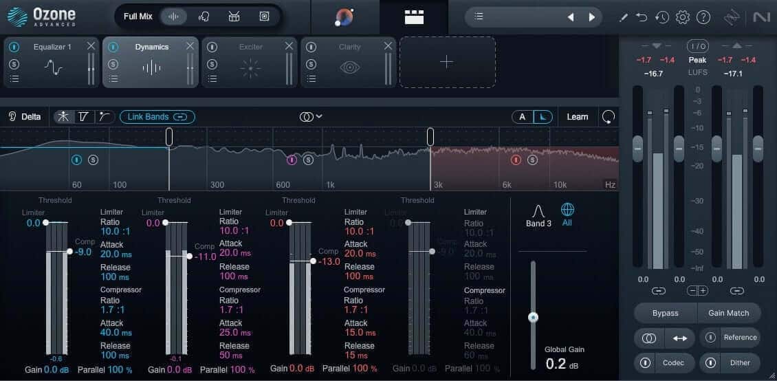Go to previous preset arrow
The image size is (777, 381).
click(570, 17)
